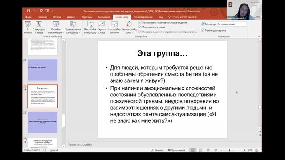Click the Tell me (Что вы хотите сделать) field
Image resolution: width=285 pixels, height=160 pixels.
(x=183, y=17)
